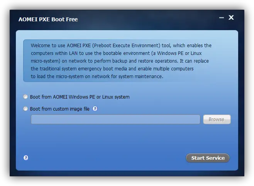
Task: Click the 'Boot from custom image file' label text
Action: [x=60, y=109]
